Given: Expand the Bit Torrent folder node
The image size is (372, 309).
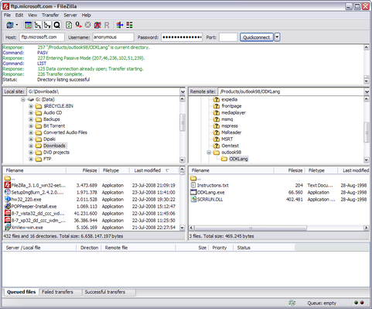Looking at the screenshot, I should point(31,126).
